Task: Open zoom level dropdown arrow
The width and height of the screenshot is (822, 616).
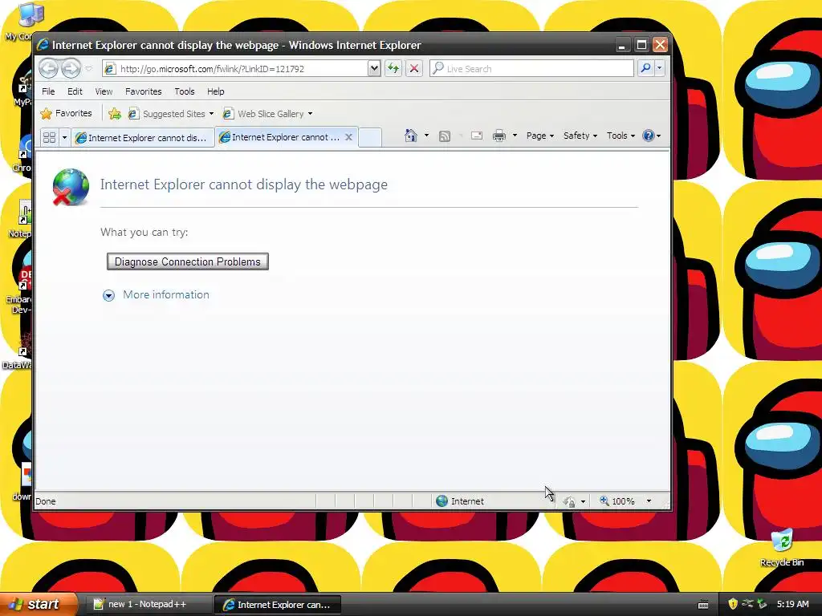Action: [x=649, y=501]
